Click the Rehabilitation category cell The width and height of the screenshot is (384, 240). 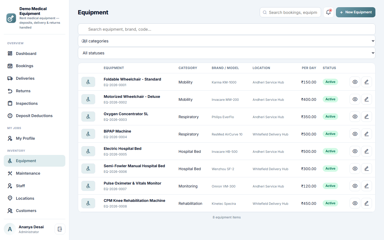(190, 203)
